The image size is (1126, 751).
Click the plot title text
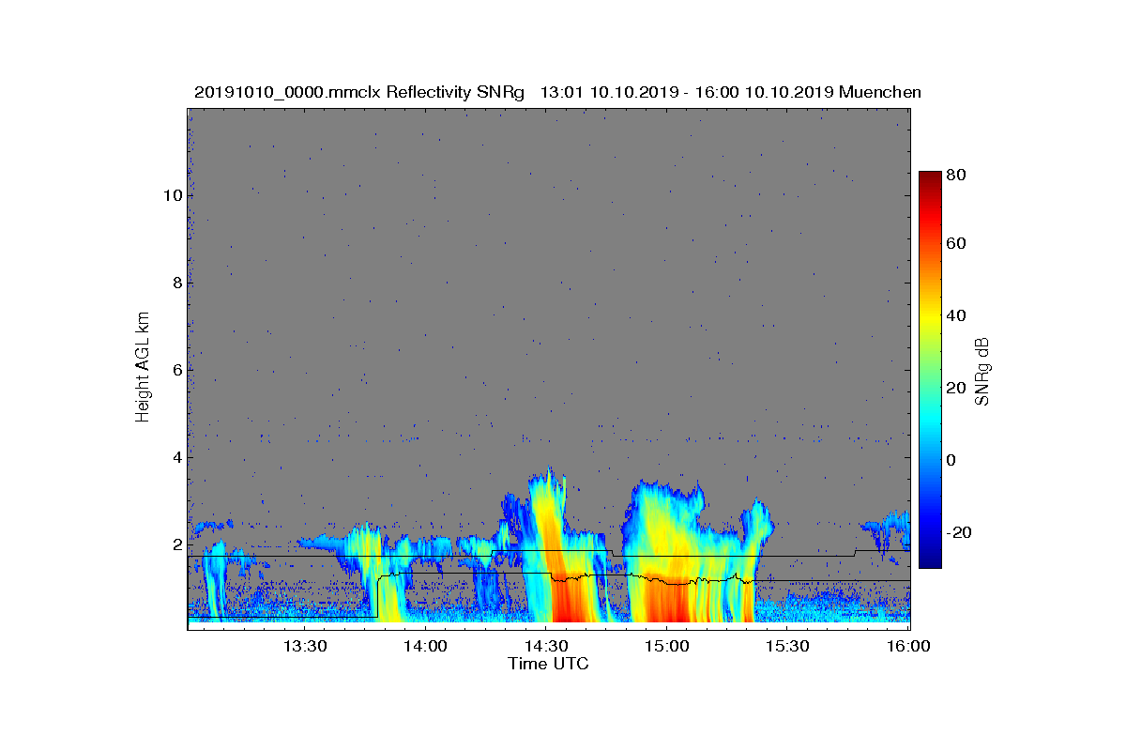[557, 92]
